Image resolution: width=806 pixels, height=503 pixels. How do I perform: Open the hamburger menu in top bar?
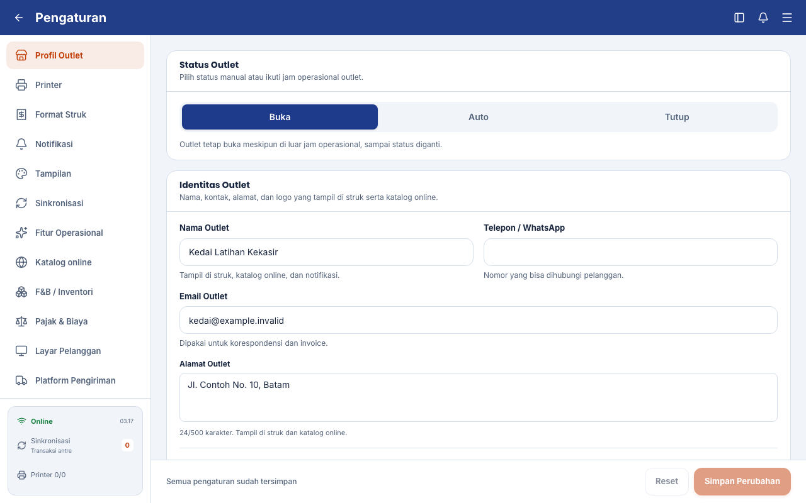(x=787, y=18)
